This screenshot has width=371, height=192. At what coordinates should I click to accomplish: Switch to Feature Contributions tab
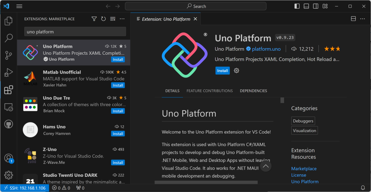click(209, 91)
